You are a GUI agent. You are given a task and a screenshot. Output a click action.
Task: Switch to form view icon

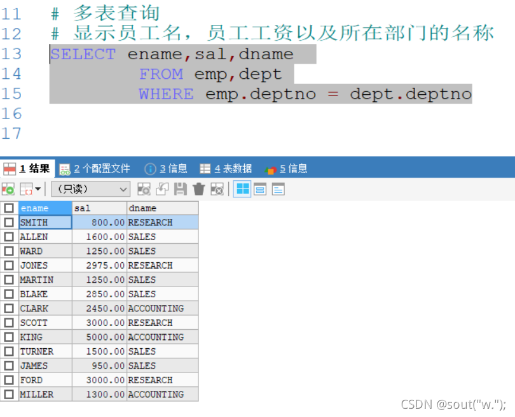(260, 190)
